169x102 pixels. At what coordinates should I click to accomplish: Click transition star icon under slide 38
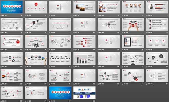[50, 101]
